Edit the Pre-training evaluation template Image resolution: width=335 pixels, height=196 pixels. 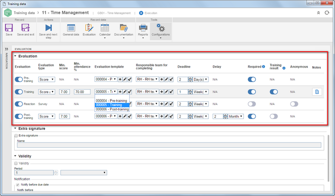coord(125,80)
